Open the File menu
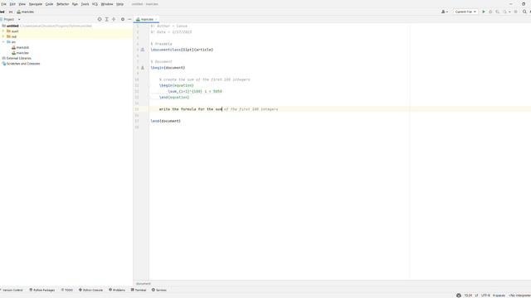Screen dimensions: 531x298 (x=3, y=4)
